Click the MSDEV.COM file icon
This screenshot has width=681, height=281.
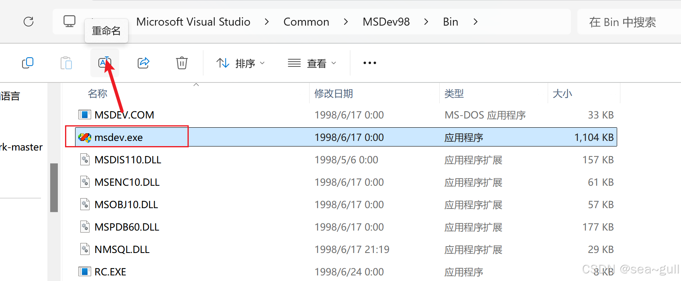(x=85, y=115)
